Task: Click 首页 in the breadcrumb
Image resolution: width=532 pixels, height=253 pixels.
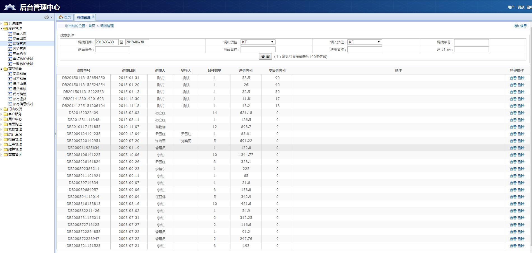Action: pos(92,26)
